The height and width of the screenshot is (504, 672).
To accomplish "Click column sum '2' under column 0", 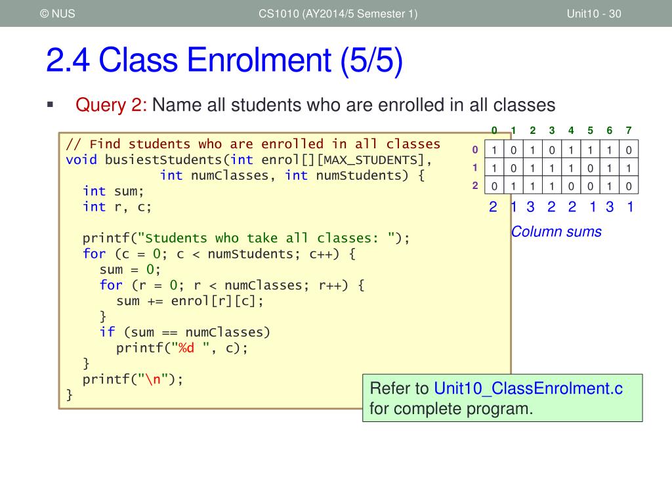I will 493,207.
